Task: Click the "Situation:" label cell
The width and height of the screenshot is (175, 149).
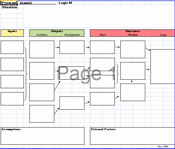Action: [10, 7]
